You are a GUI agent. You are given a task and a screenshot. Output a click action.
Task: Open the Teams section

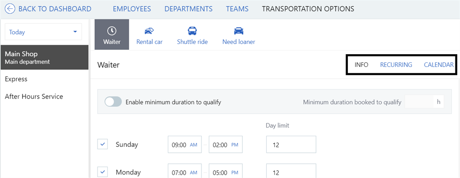pyautogui.click(x=237, y=9)
